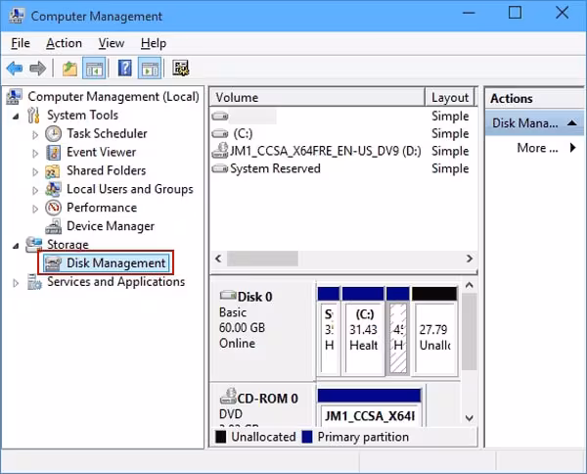This screenshot has width=587, height=474.
Task: Select the (C:) volume row
Action: (x=343, y=133)
